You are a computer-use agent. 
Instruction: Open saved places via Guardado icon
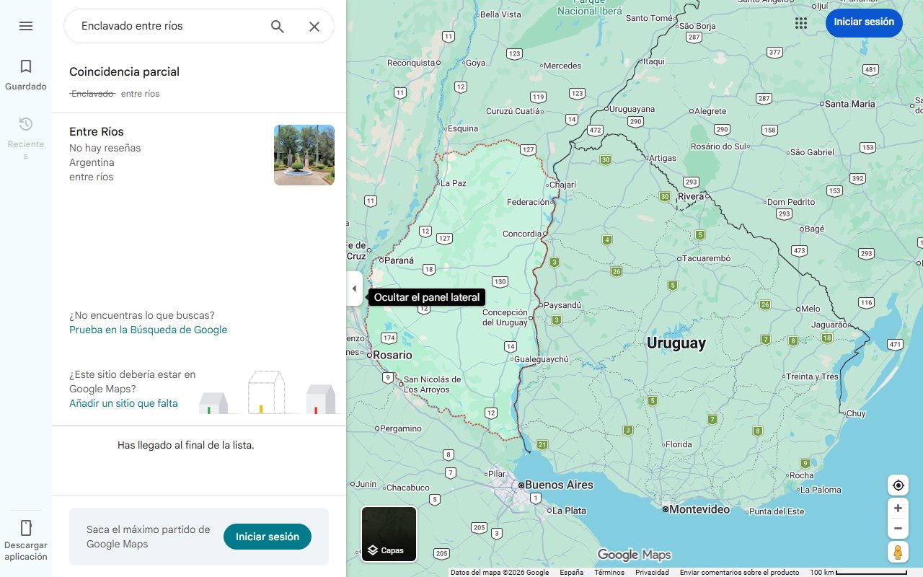point(26,66)
